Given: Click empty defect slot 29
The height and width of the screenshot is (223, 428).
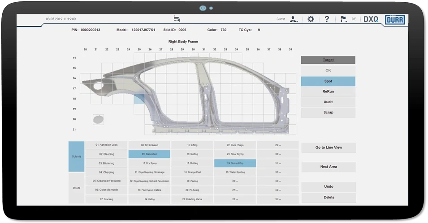Looking at the screenshot, I should pos(278,145).
